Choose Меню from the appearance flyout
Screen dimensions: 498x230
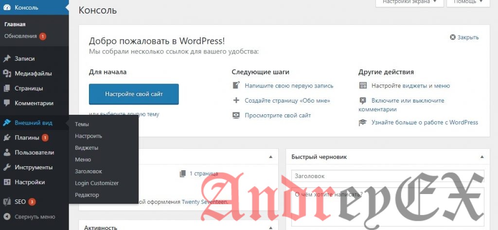(x=83, y=159)
